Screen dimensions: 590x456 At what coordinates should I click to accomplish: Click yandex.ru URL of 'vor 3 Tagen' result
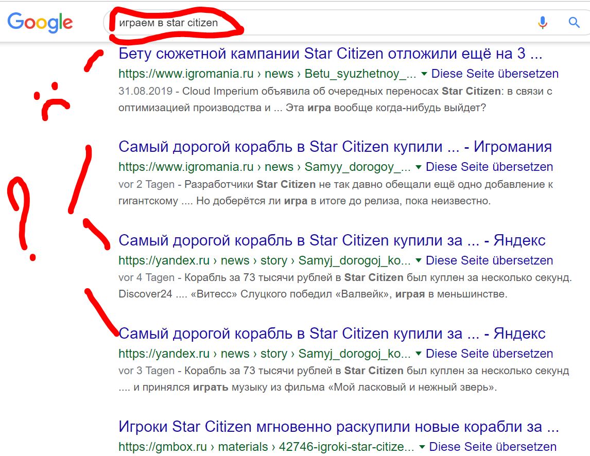265,354
